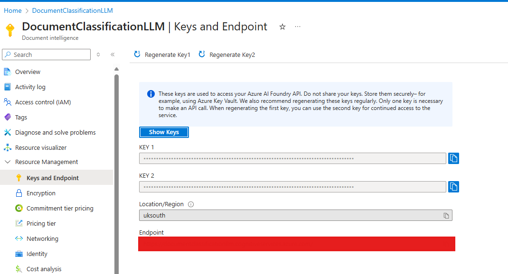Click the Show Keys button

point(164,132)
